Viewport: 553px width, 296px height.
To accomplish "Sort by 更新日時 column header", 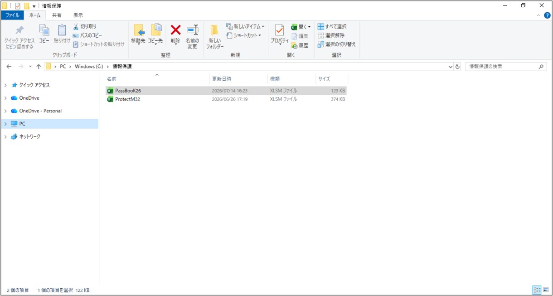I will coord(238,79).
